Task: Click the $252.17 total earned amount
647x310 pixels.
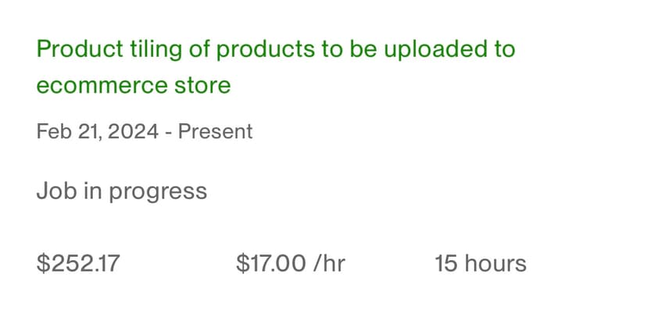Action: pos(78,264)
